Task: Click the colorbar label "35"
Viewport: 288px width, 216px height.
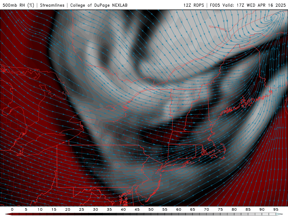Action: click(x=109, y=210)
